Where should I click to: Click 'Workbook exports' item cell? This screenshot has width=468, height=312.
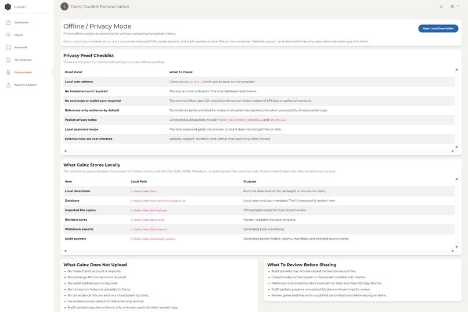(79, 229)
